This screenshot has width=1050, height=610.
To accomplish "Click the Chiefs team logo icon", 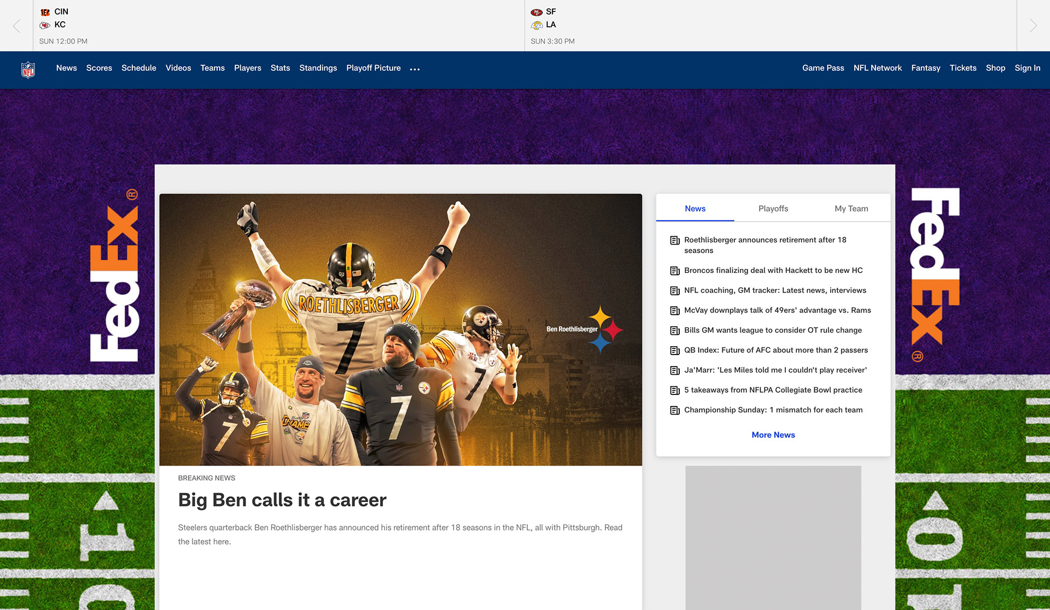I will tap(45, 25).
